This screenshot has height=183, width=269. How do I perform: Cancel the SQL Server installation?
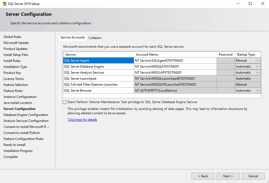coord(253,176)
